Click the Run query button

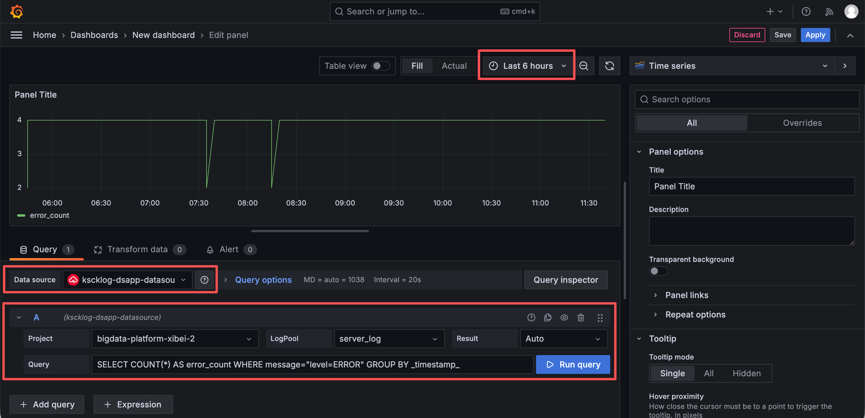(x=573, y=364)
